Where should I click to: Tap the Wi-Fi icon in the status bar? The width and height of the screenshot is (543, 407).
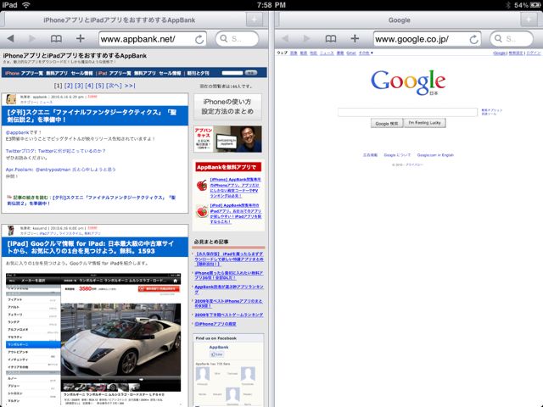pos(26,5)
